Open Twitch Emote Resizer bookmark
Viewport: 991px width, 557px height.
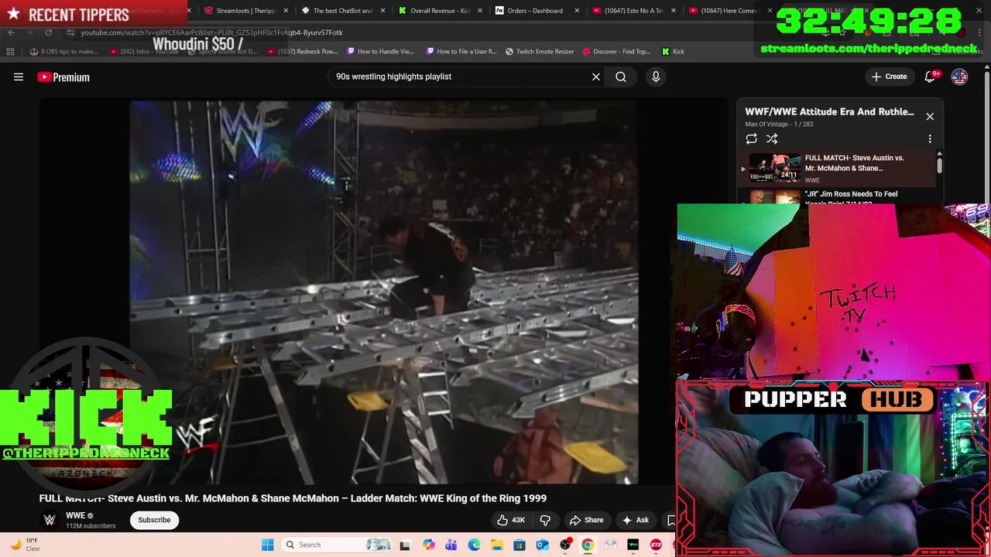540,51
